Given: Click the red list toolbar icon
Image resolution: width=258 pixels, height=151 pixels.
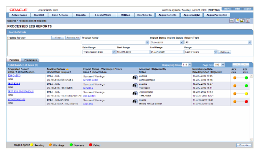Looking at the screenshot, I should (x=248, y=21).
